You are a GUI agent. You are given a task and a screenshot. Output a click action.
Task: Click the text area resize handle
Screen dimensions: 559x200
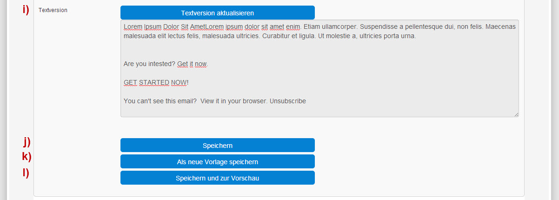[516, 114]
